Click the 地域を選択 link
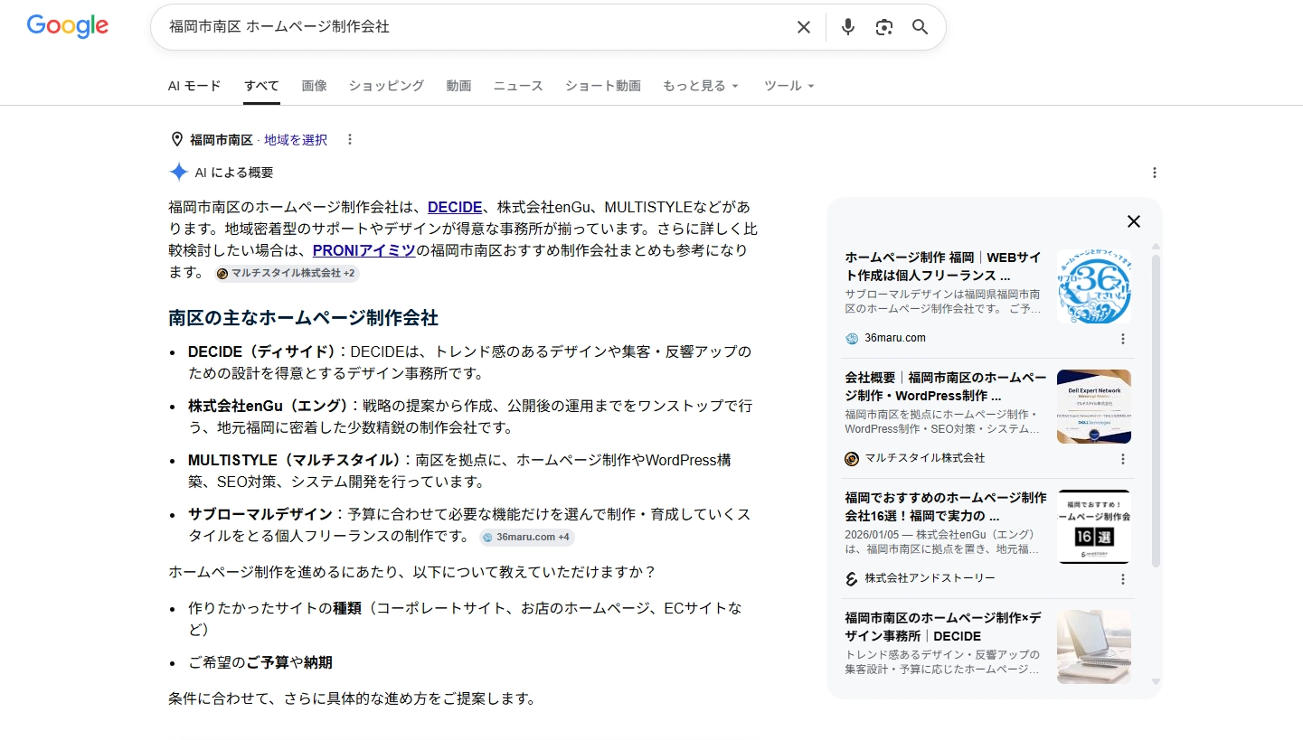 (296, 140)
